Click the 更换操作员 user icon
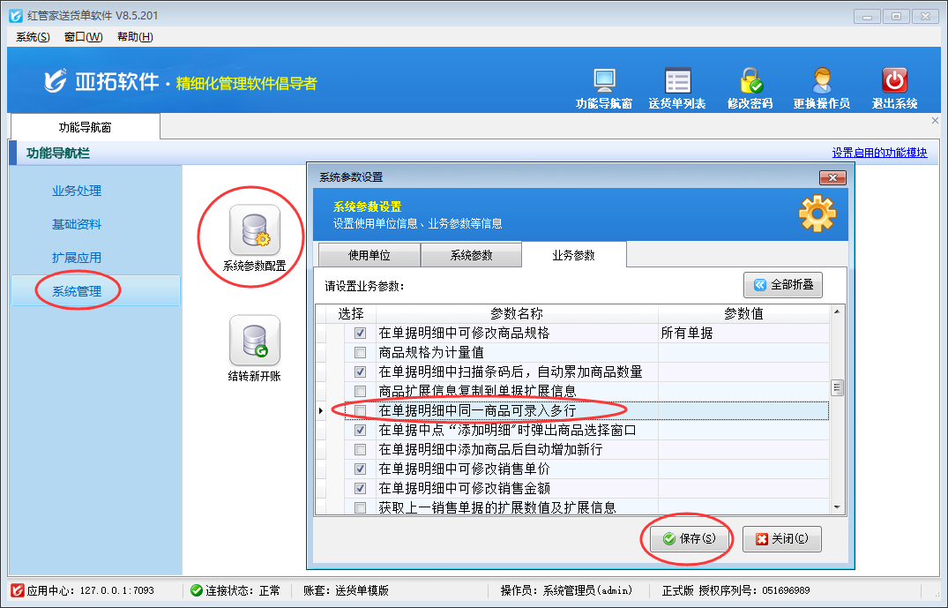 822,82
